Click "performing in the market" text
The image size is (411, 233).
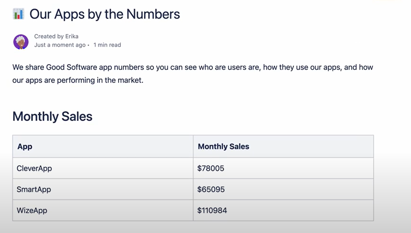(100, 80)
